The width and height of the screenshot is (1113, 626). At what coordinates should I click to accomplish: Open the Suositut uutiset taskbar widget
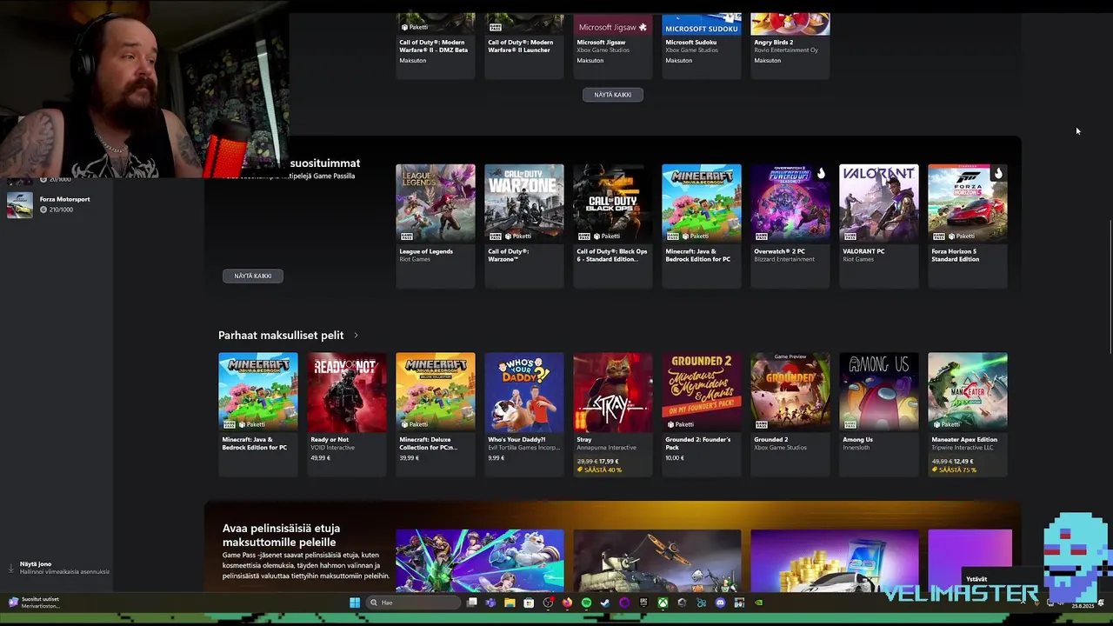click(35, 603)
